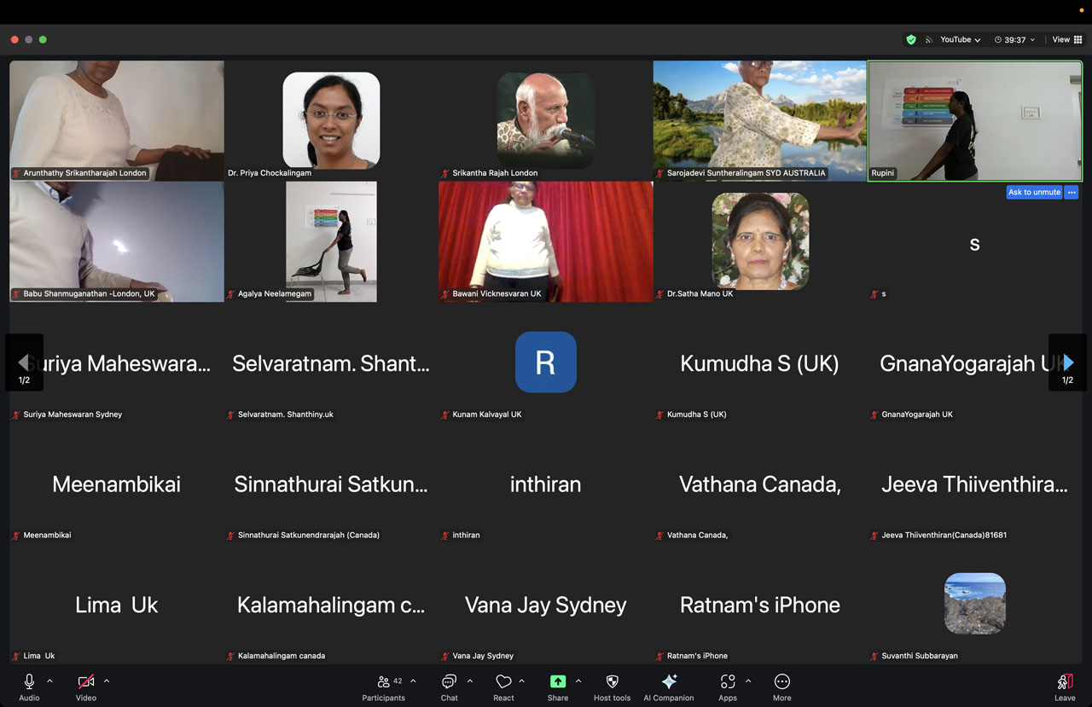Click the muted mic icon beside inthiran
Image resolution: width=1092 pixels, height=707 pixels.
[445, 536]
